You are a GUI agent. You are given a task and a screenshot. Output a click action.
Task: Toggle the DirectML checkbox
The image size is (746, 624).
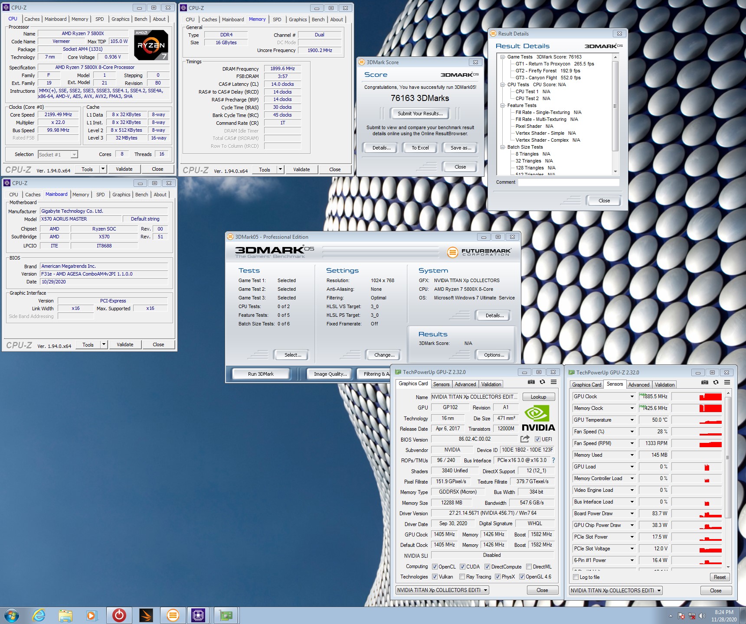(x=529, y=566)
